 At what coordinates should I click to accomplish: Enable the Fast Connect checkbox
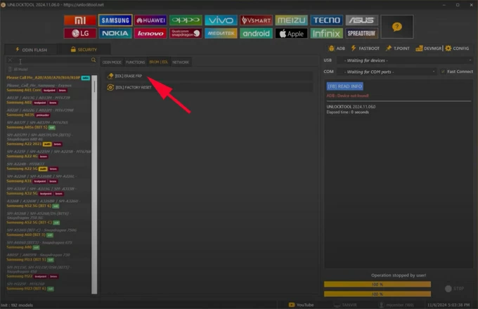[444, 71]
